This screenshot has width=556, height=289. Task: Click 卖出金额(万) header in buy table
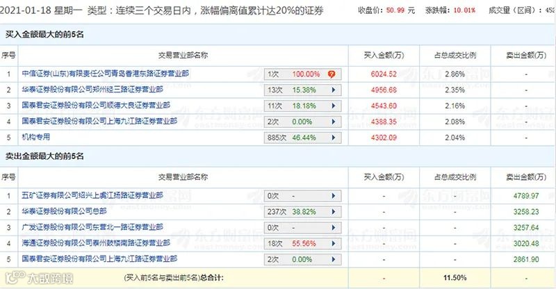526,56
